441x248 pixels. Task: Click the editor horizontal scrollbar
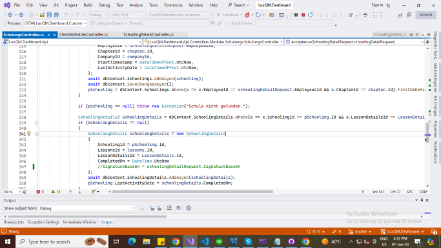click(192, 192)
